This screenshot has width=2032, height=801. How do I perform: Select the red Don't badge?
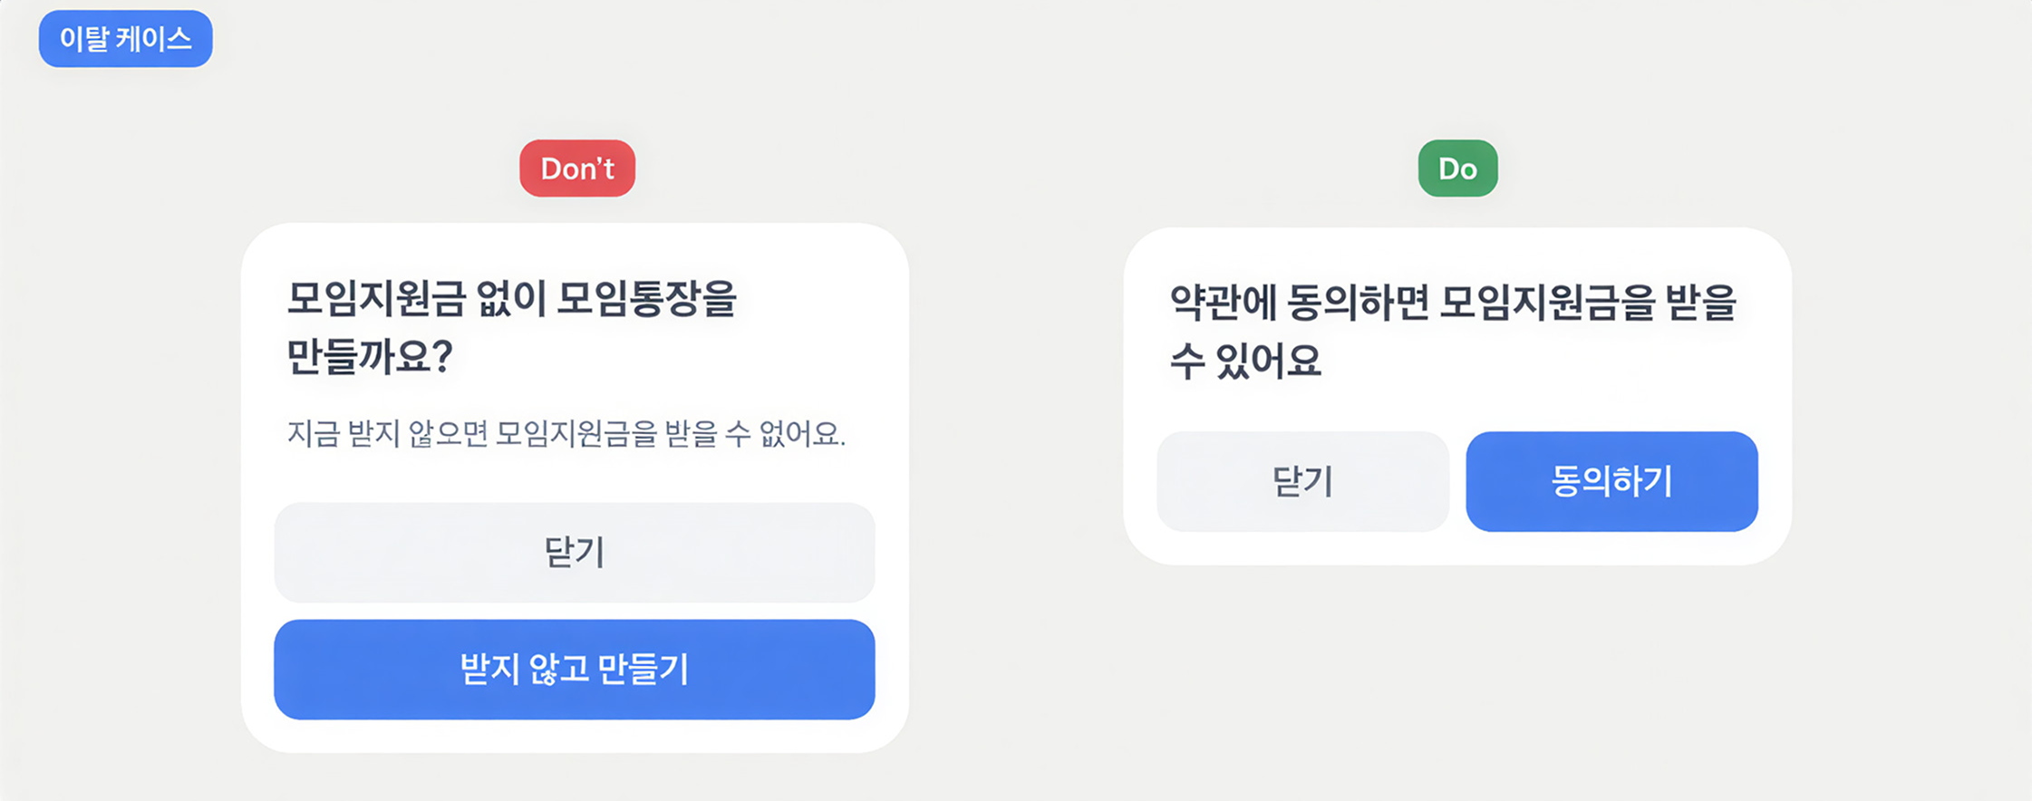point(577,169)
